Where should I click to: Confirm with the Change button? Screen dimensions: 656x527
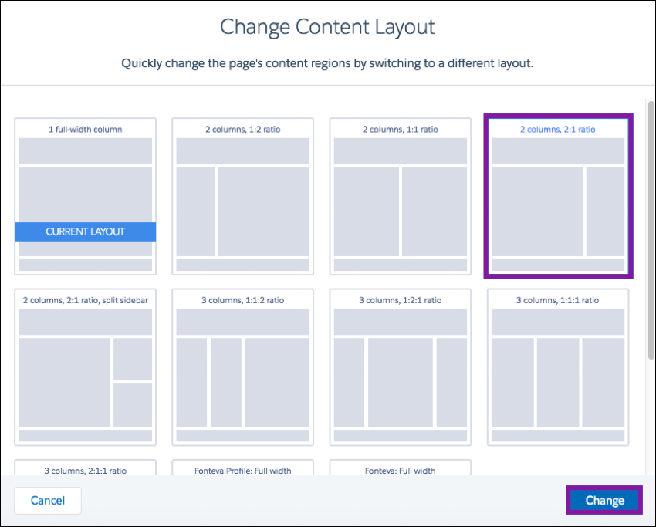coord(604,501)
